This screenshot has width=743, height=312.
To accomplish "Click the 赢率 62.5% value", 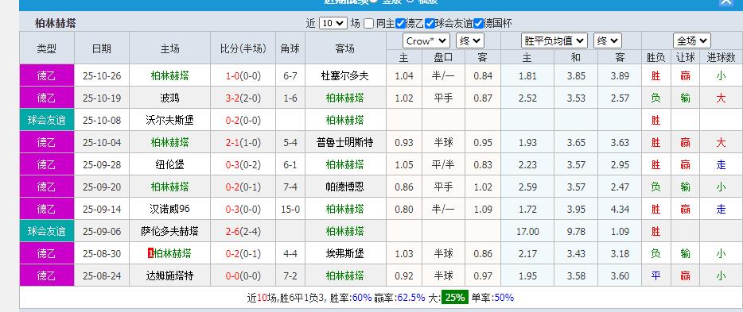I will pyautogui.click(x=410, y=298).
